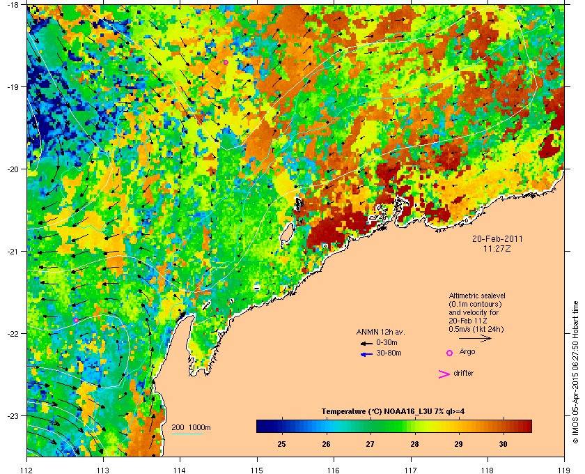Click the "11:27Z" time label
The width and height of the screenshot is (585, 474).
tap(497, 248)
